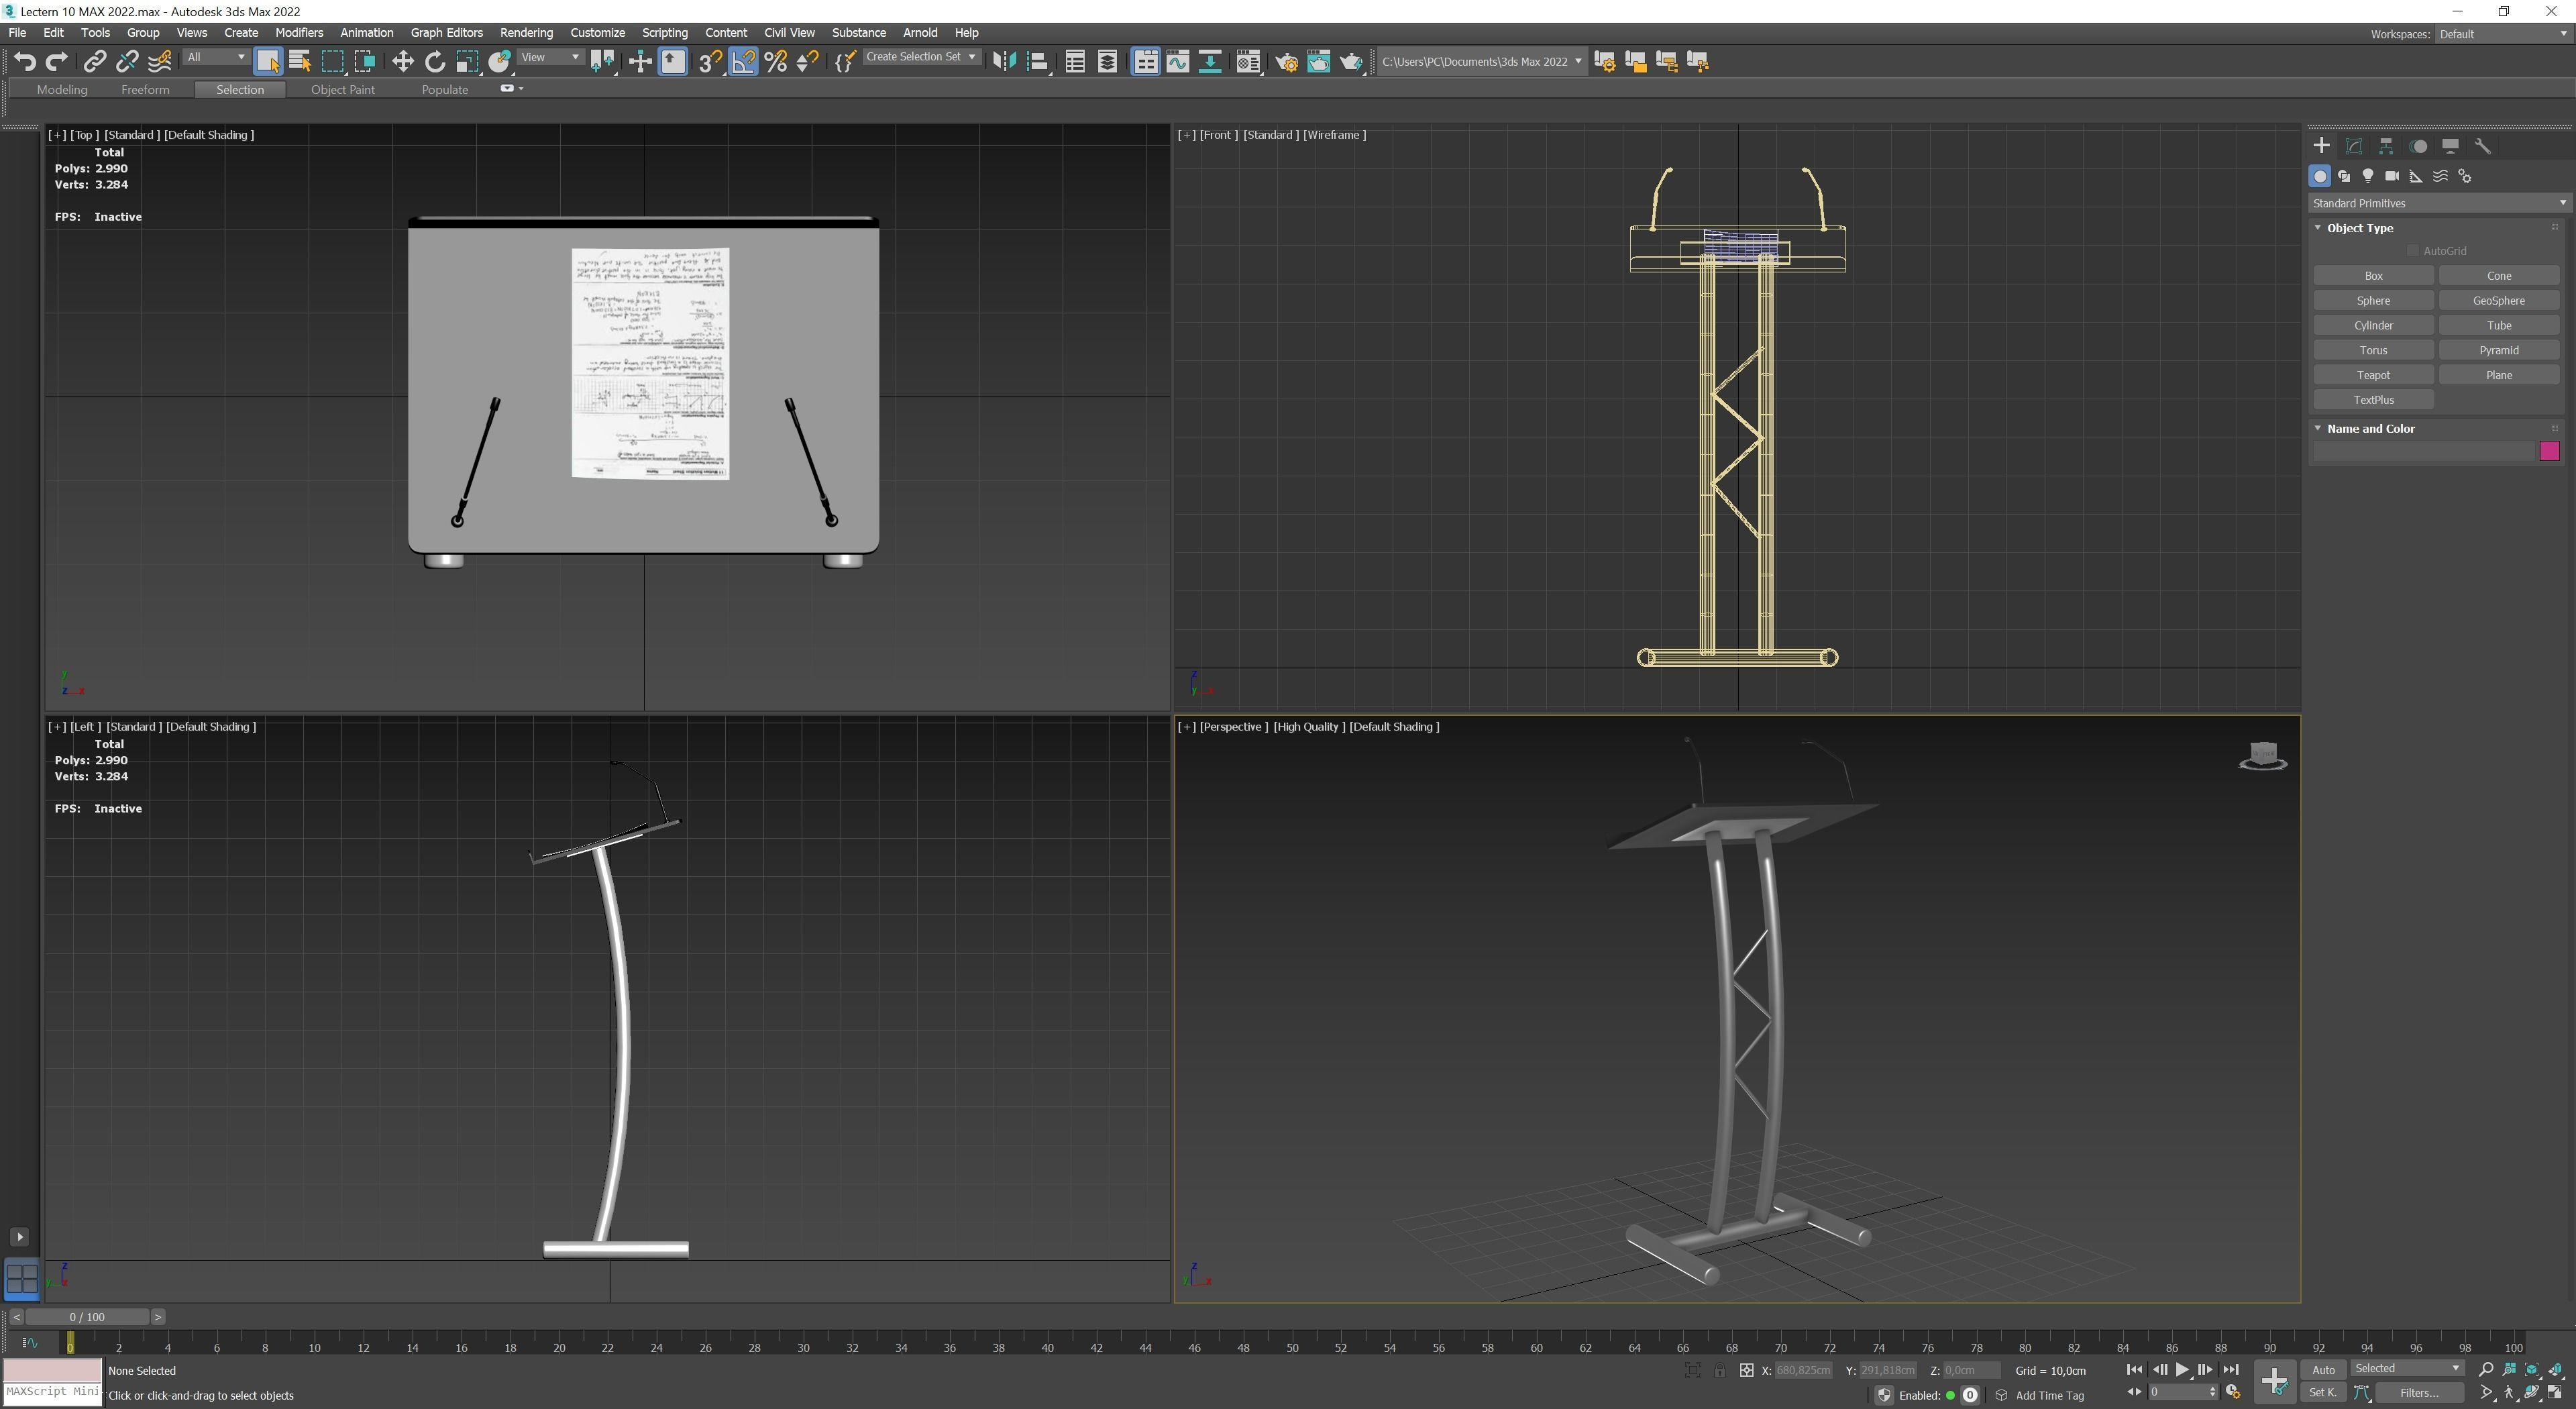Image resolution: width=2576 pixels, height=1409 pixels.
Task: Choose the Select Object tool
Action: click(x=267, y=62)
